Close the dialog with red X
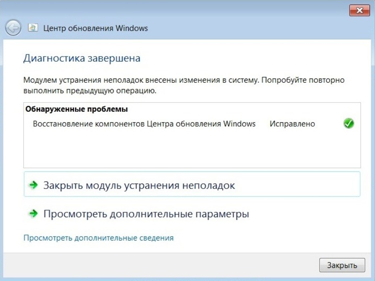 point(359,10)
